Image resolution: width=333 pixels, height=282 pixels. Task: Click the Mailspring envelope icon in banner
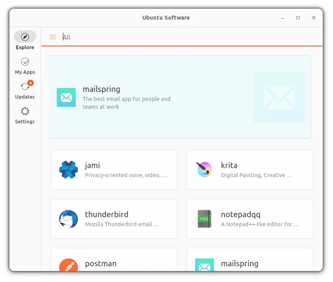click(66, 97)
